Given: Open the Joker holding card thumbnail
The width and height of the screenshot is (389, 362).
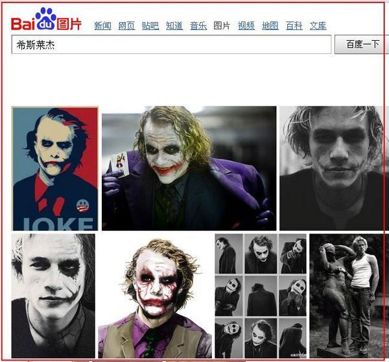Looking at the screenshot, I should pos(189,168).
